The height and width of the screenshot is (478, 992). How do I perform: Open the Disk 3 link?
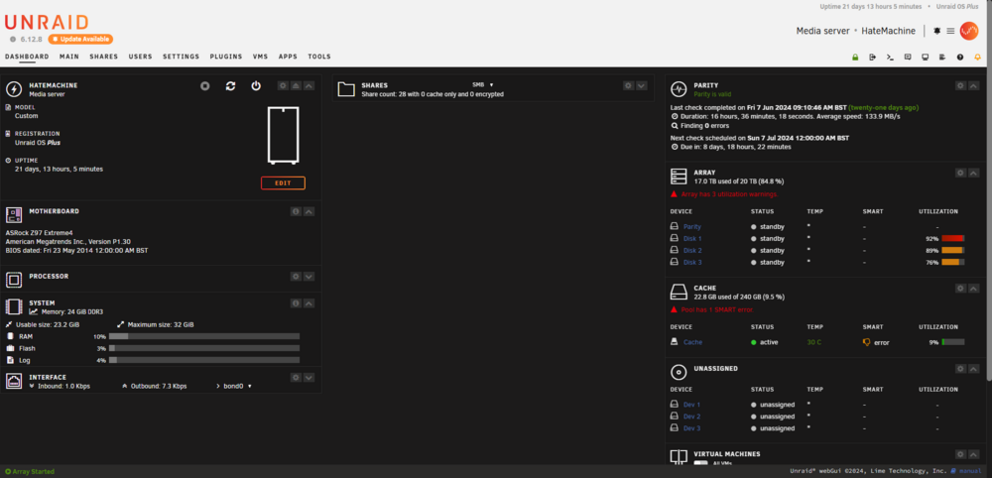click(x=692, y=263)
